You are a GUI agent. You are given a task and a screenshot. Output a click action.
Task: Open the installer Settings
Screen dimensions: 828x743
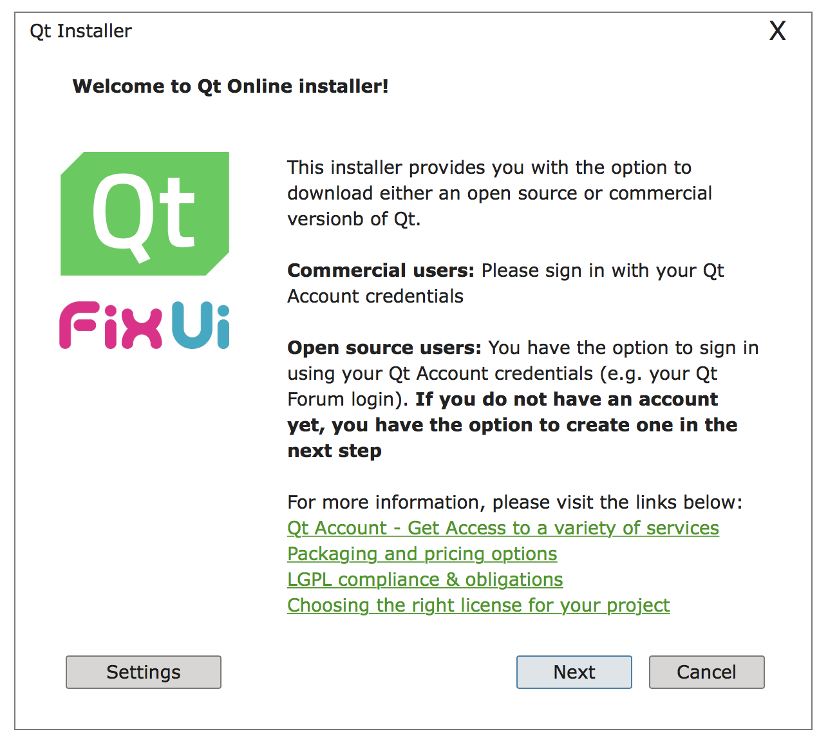point(143,672)
